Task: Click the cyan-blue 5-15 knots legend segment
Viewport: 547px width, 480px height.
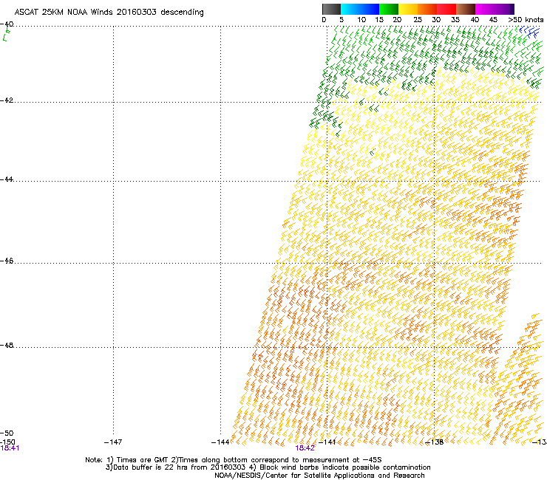Action: pos(360,9)
